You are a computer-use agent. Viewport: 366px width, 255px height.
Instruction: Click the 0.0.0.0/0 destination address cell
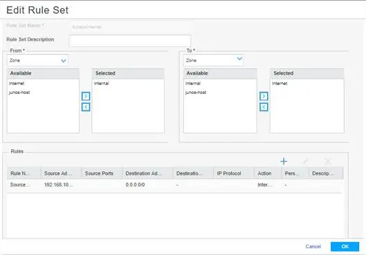pos(135,185)
